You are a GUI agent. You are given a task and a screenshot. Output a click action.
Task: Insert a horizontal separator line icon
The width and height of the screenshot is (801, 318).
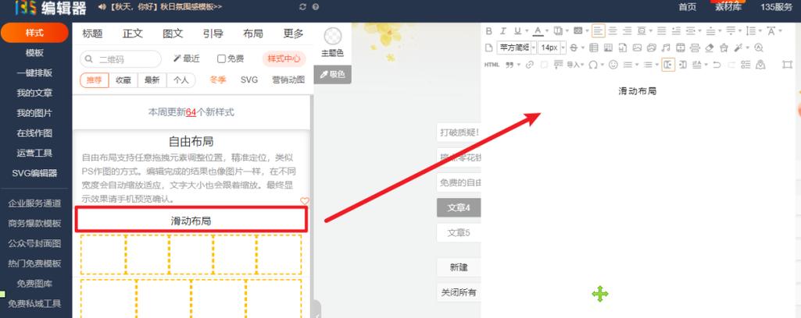click(x=694, y=48)
